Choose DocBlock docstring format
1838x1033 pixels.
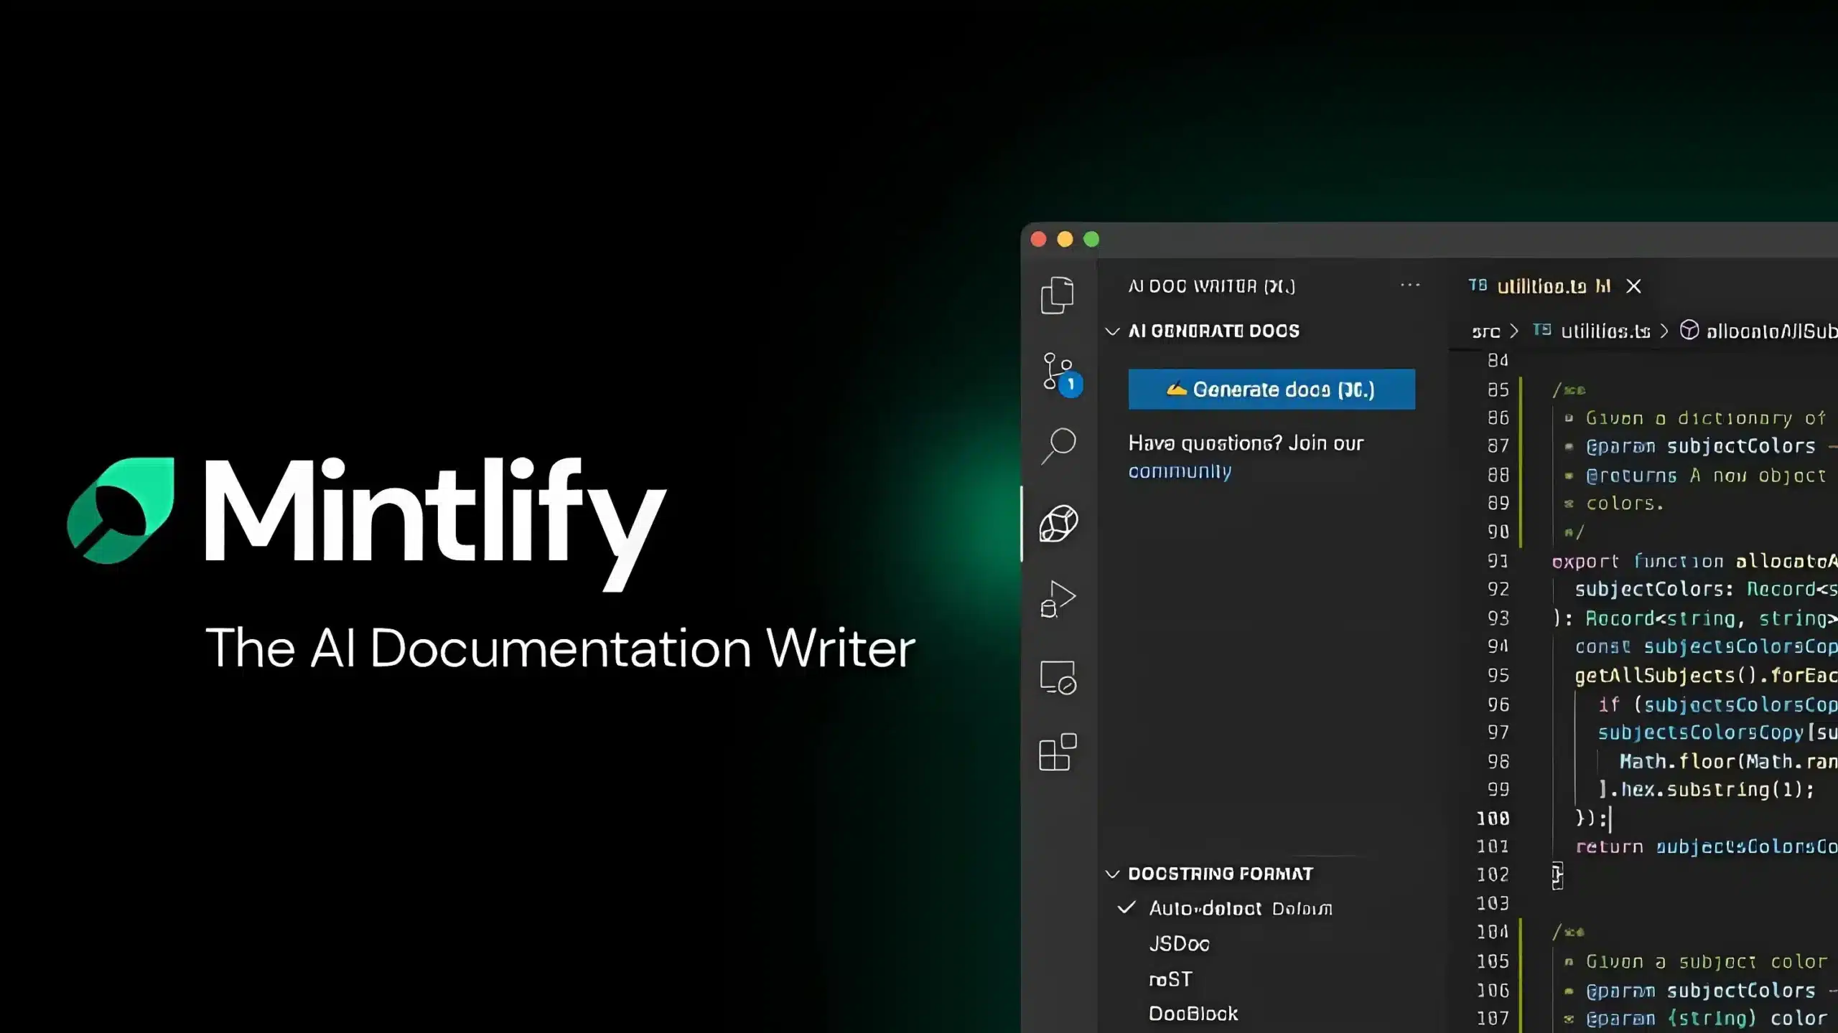(1193, 1014)
